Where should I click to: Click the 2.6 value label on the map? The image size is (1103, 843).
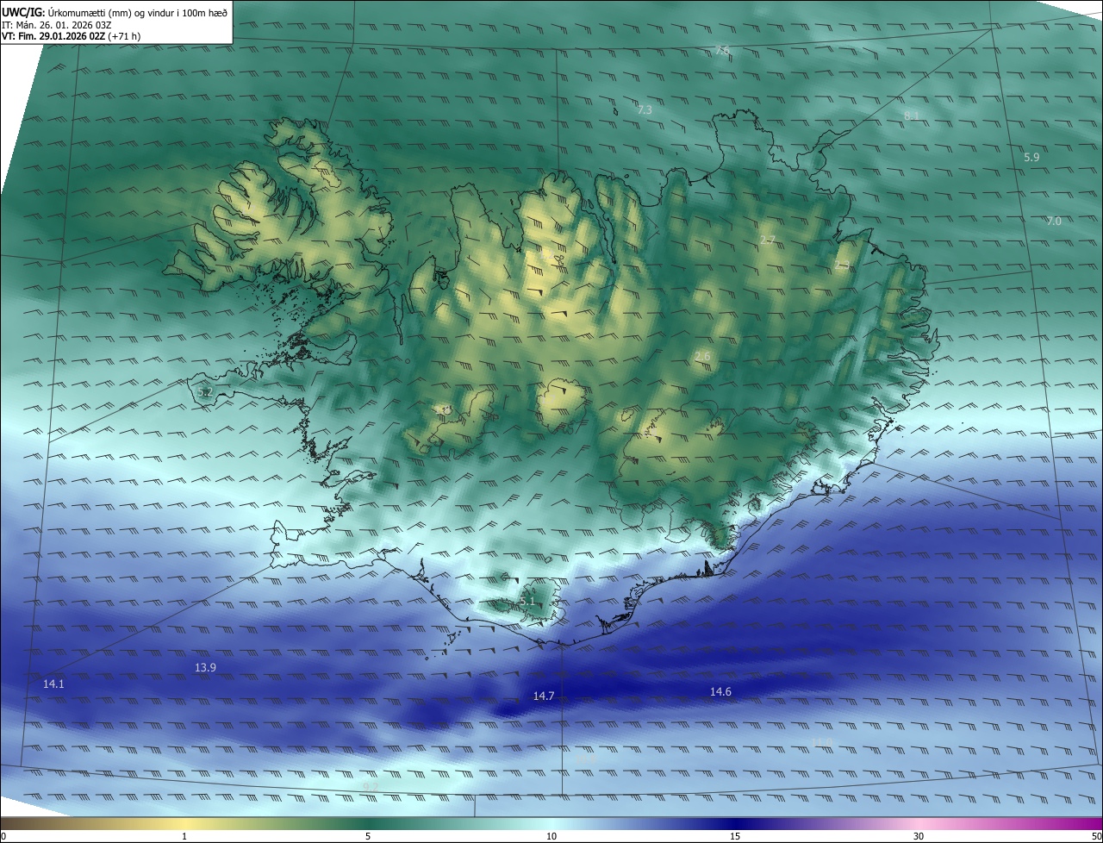point(702,357)
